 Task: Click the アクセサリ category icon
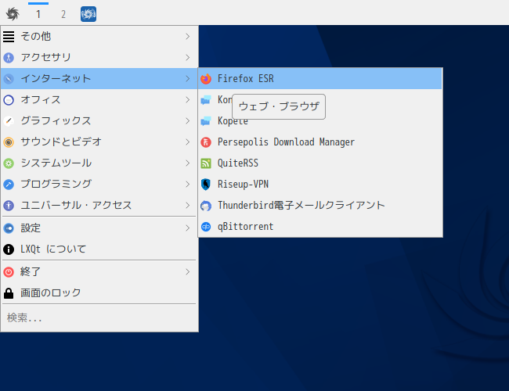point(9,58)
